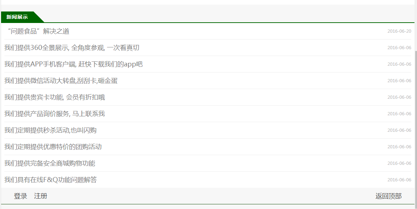Click the date beside the 贵宾卡功能 item

click(x=399, y=97)
